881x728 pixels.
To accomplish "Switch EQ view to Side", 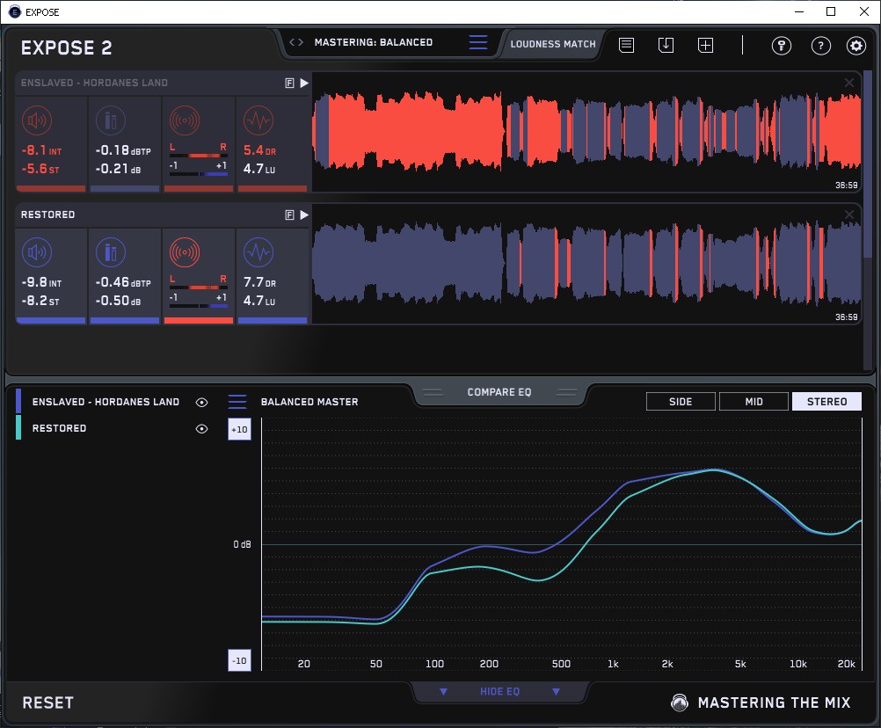I will tap(681, 402).
